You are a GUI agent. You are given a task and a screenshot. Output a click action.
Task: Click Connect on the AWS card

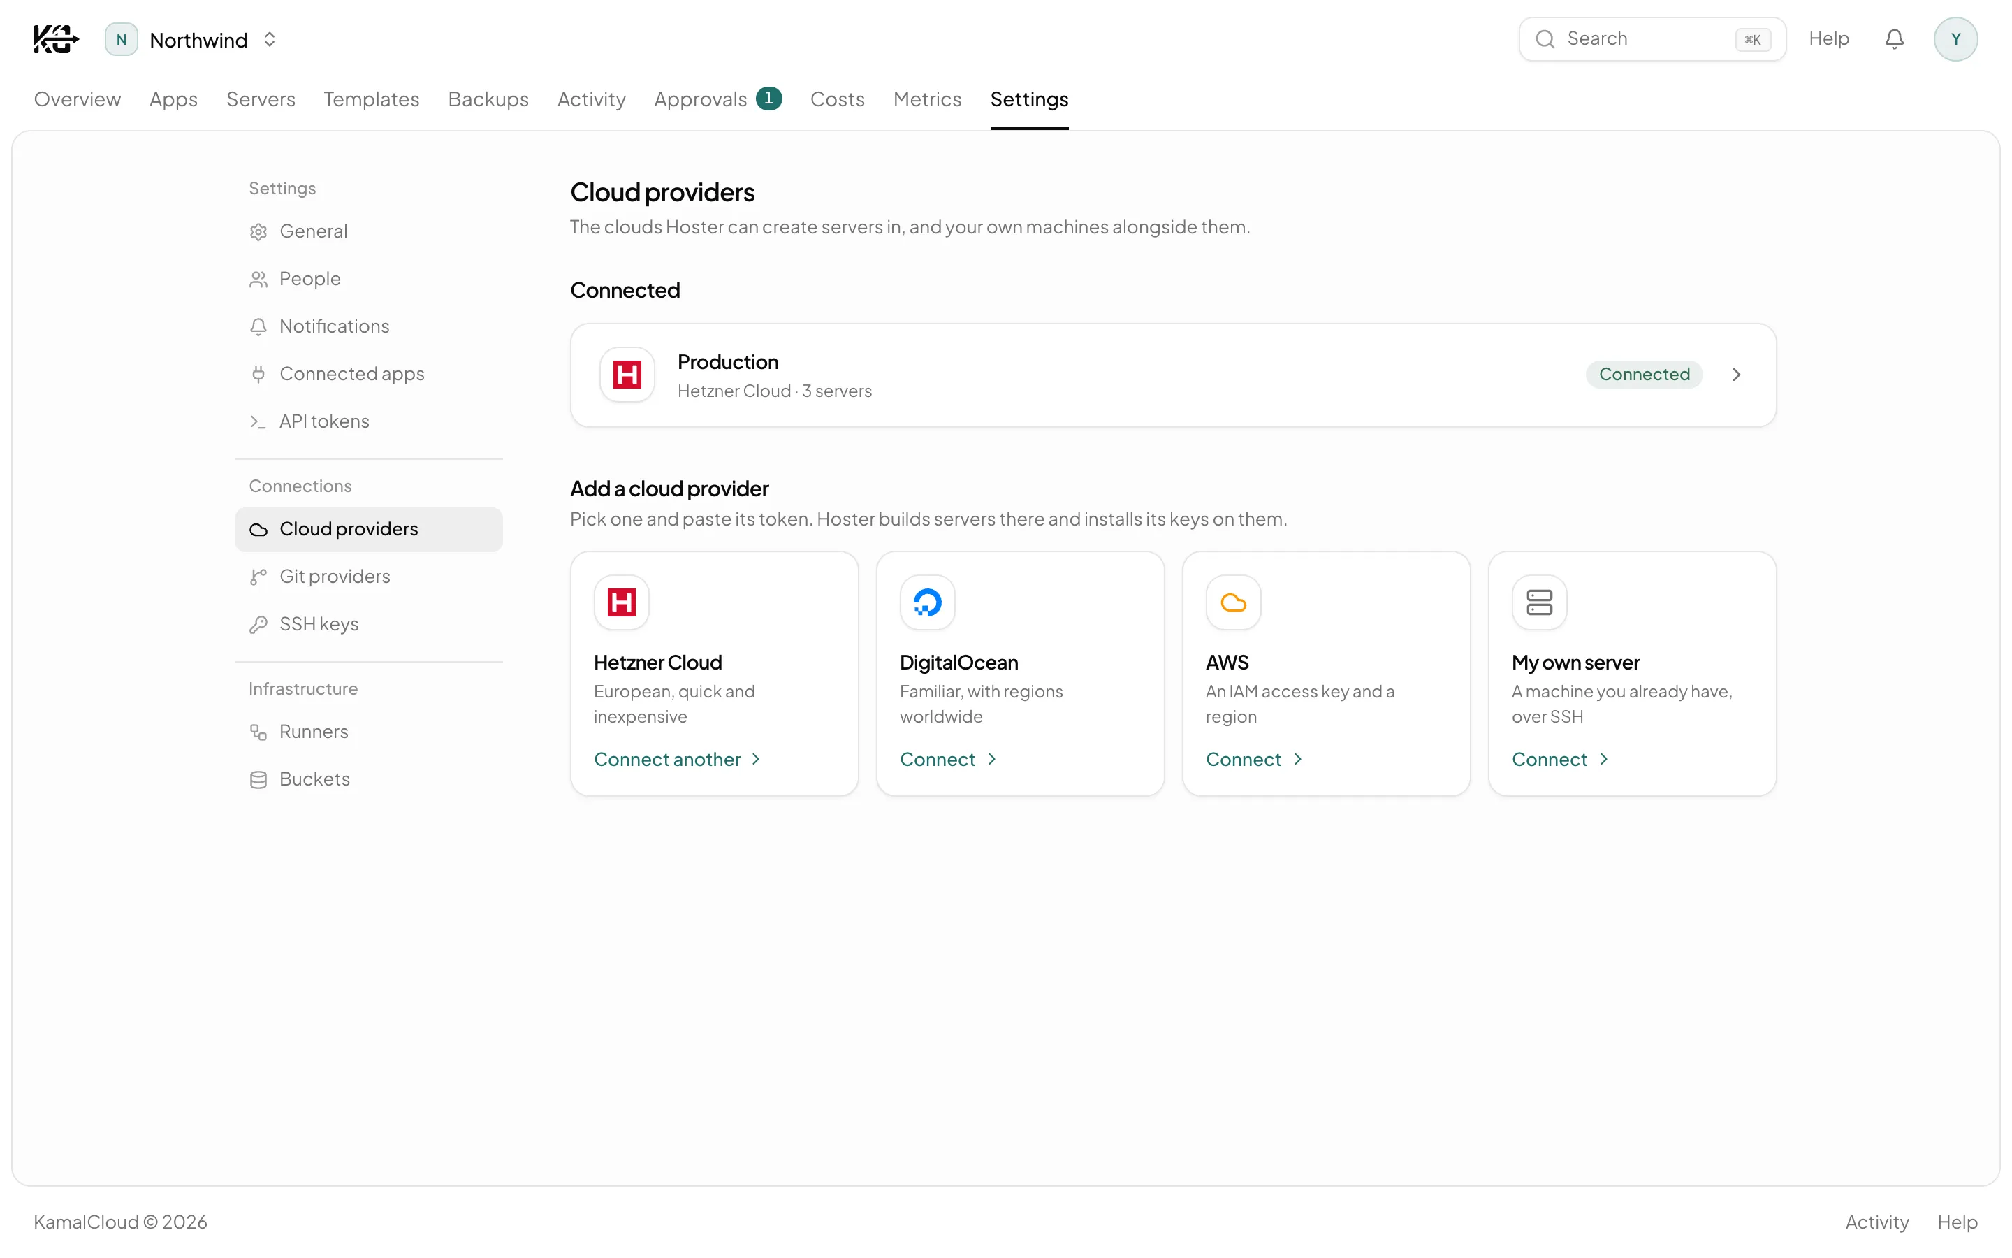coord(1254,760)
